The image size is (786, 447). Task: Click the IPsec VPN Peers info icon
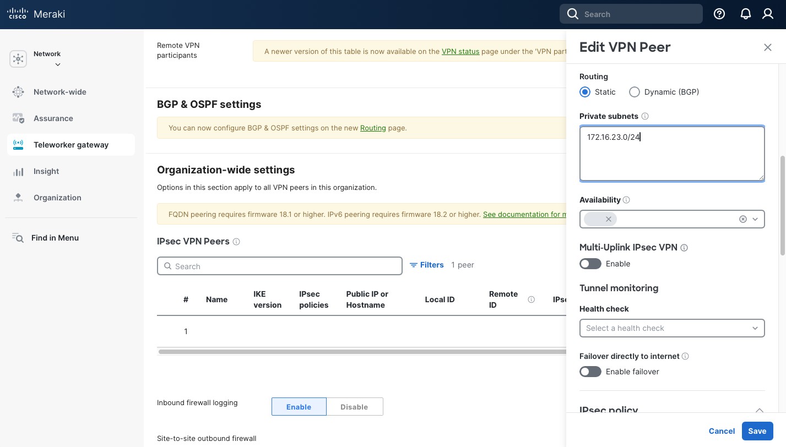[x=236, y=242]
